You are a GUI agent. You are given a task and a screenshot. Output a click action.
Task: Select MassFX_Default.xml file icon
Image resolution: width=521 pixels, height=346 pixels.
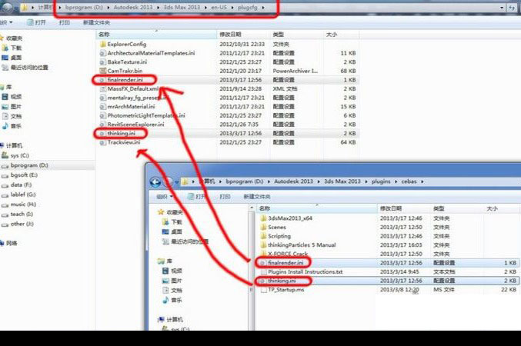(x=102, y=88)
